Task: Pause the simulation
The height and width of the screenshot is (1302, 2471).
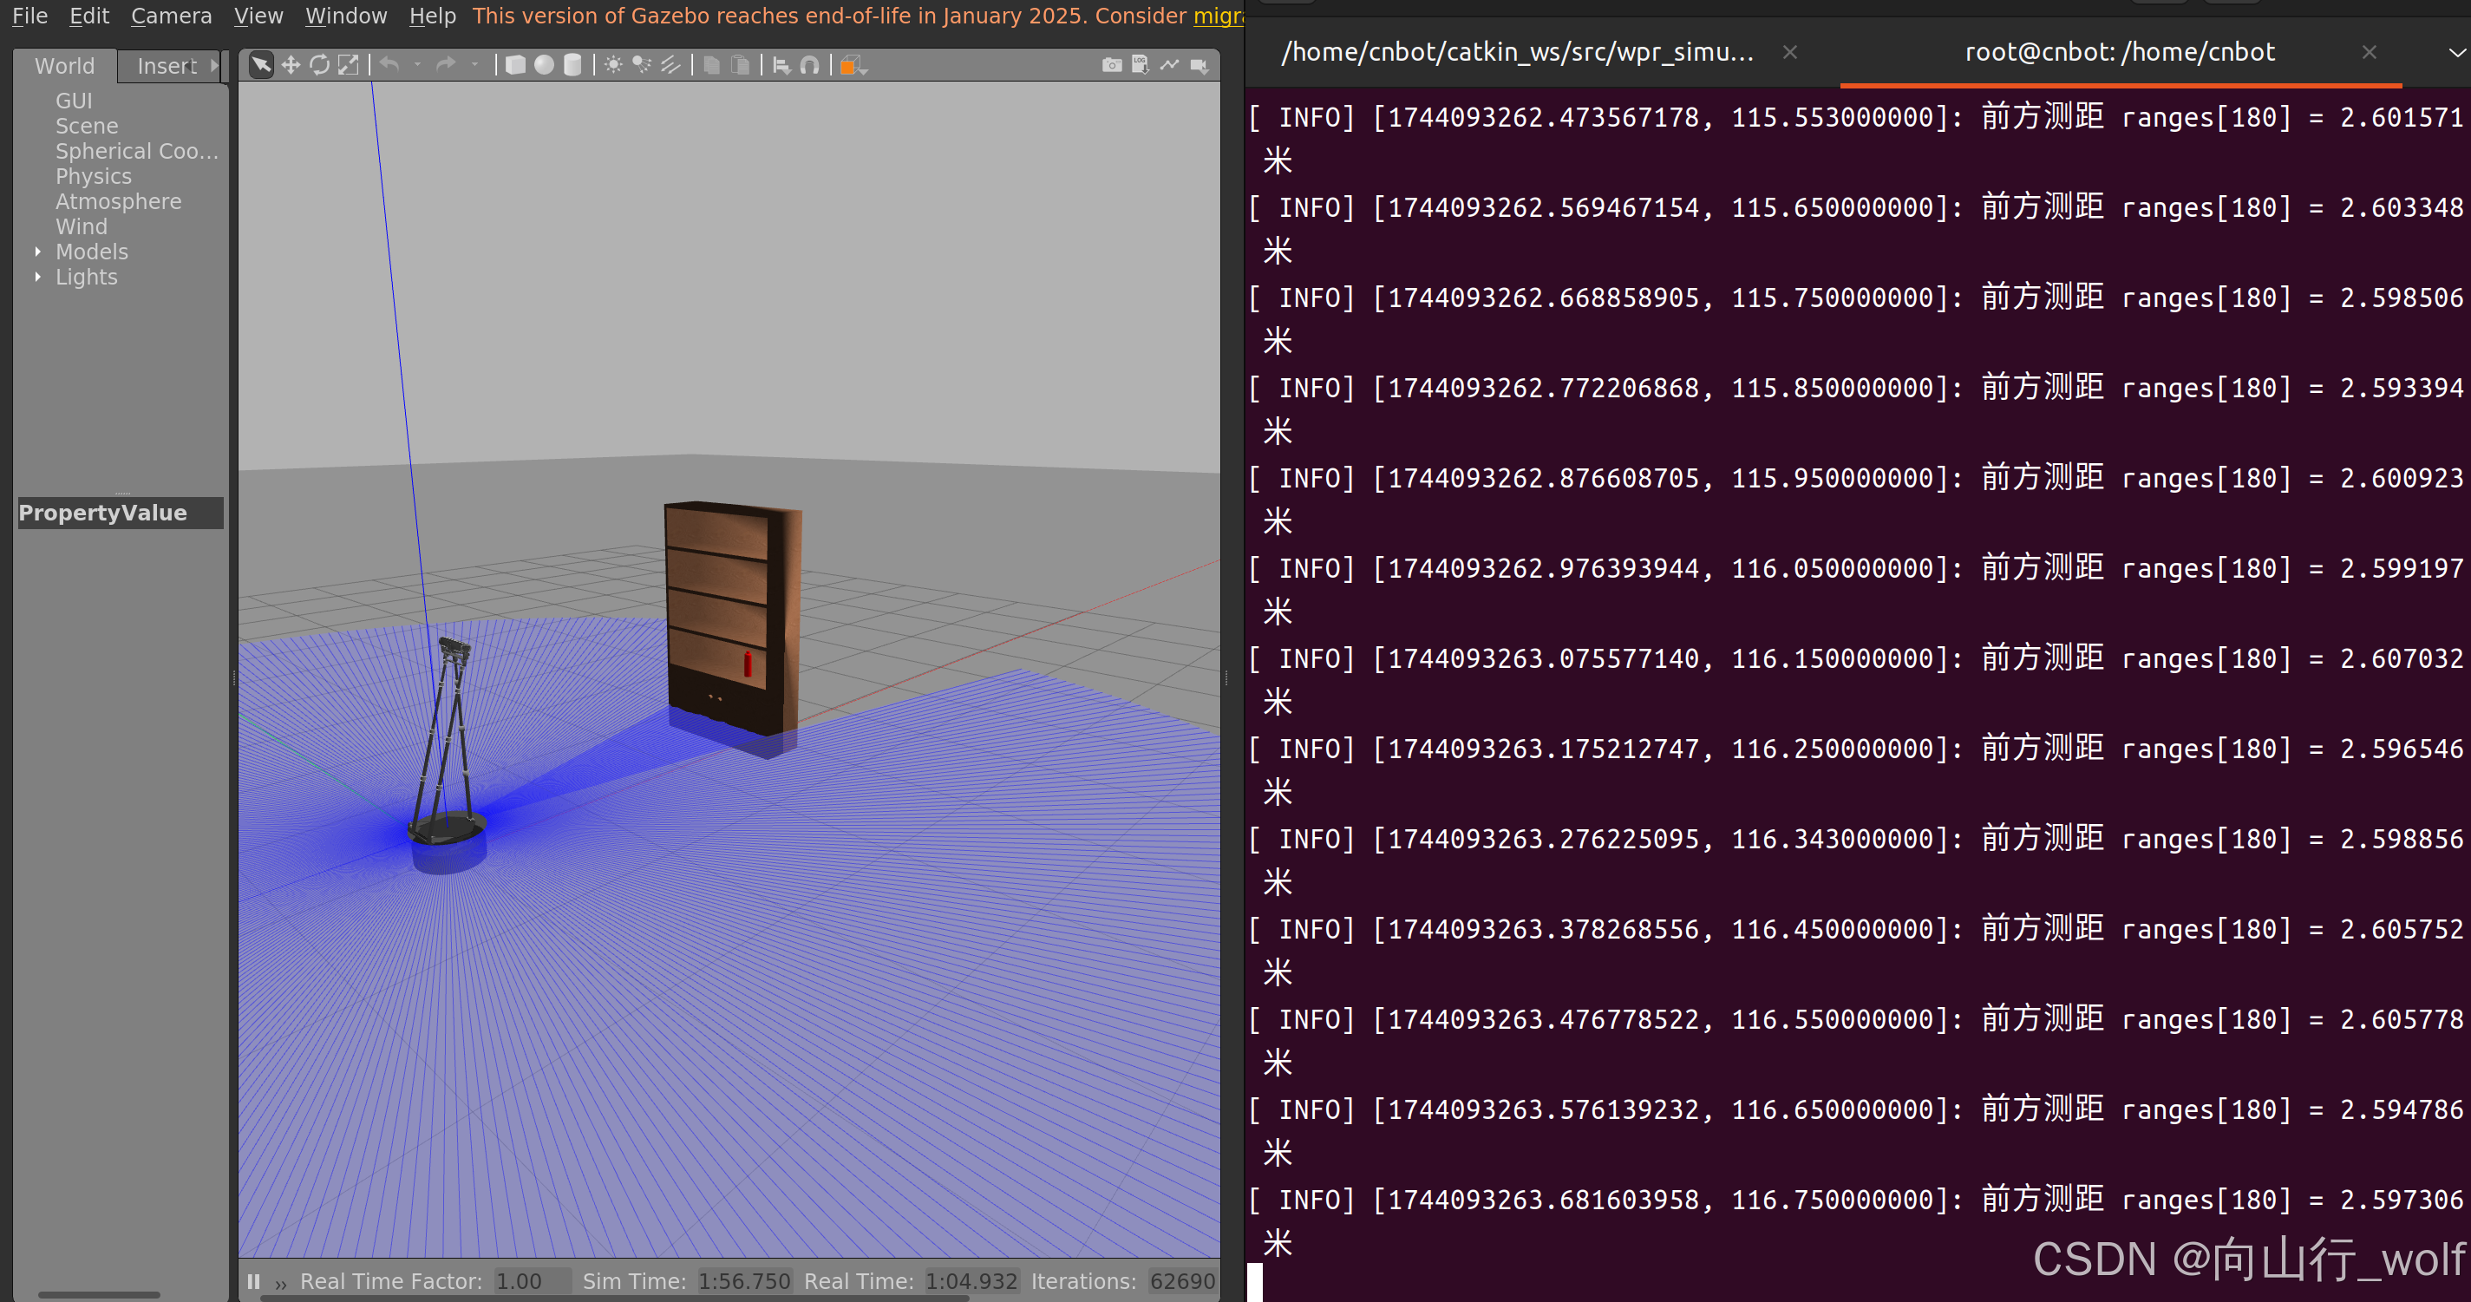Action: (x=253, y=1282)
